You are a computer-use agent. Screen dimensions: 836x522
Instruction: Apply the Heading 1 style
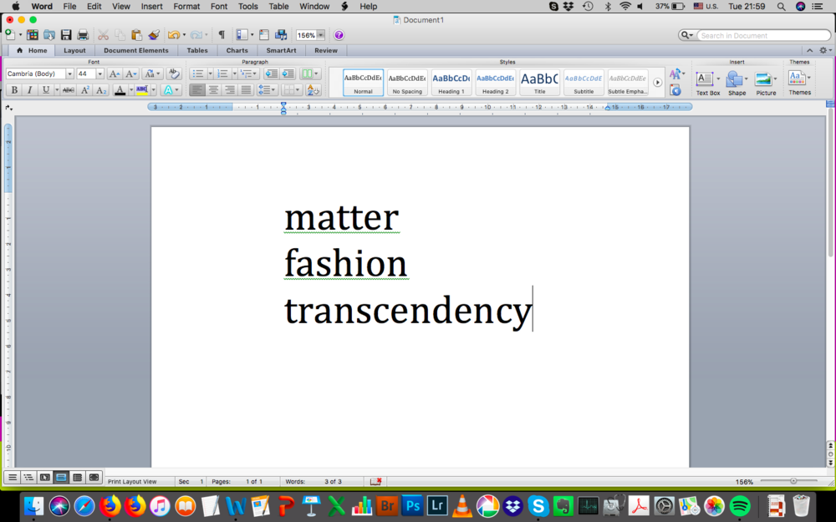click(450, 82)
